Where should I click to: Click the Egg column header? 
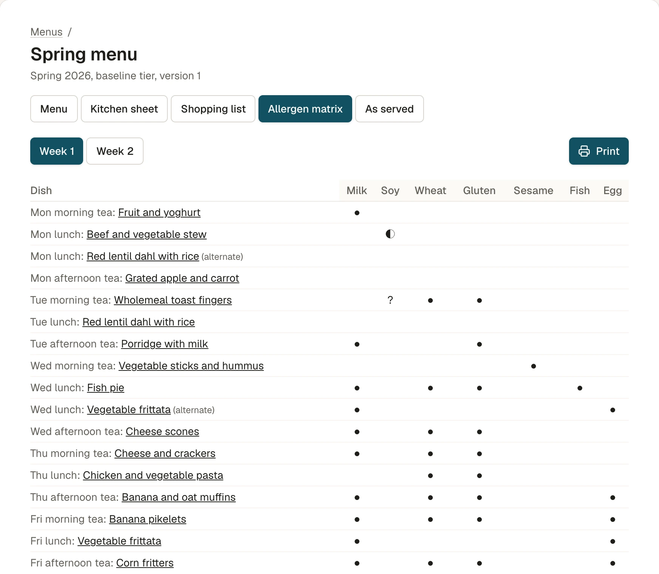pos(613,191)
